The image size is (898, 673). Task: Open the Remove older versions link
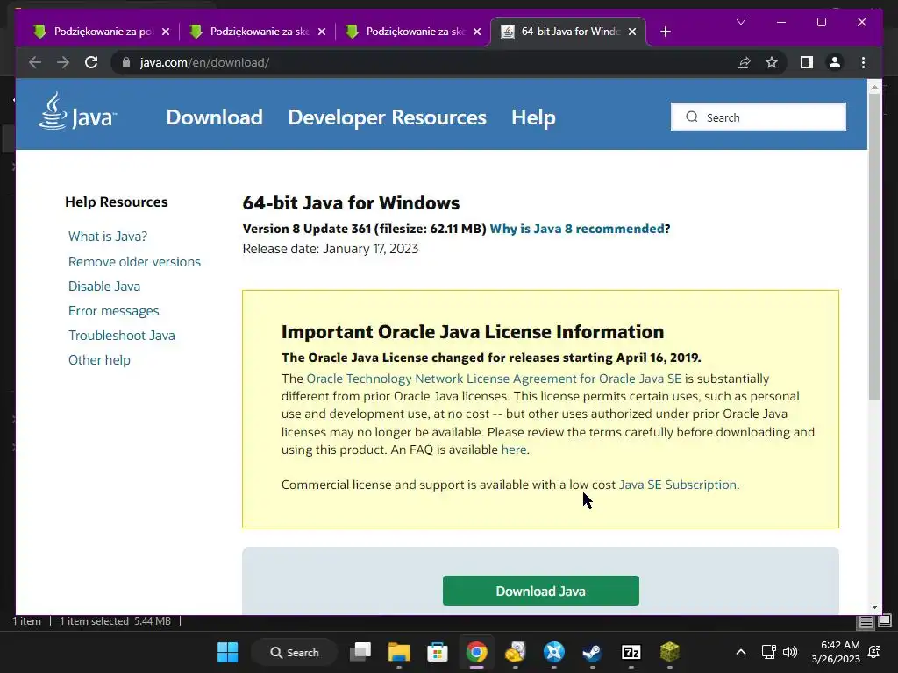134,261
